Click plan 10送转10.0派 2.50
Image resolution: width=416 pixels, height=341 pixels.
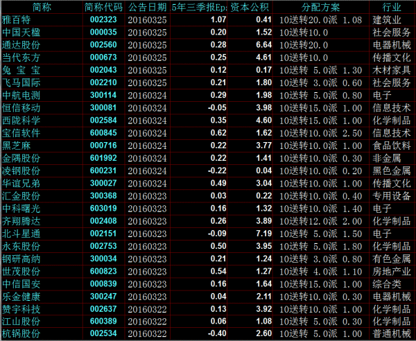(321, 133)
